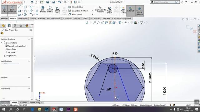Click Trim Entities
The height and width of the screenshot is (112, 200).
click(43, 9)
